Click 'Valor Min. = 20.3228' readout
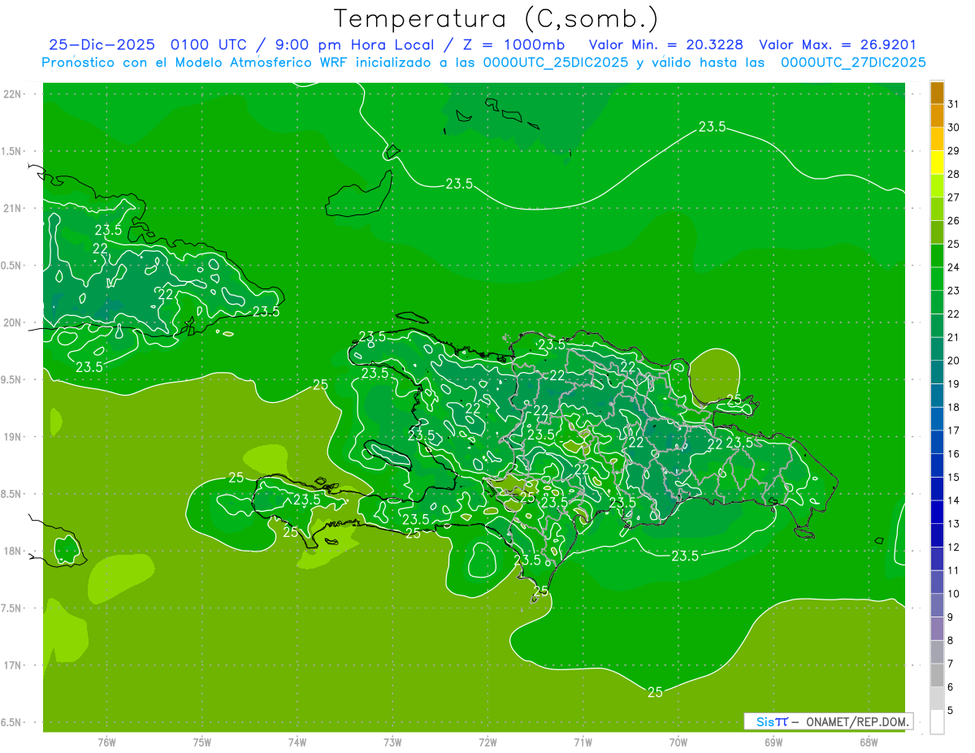 click(x=666, y=45)
